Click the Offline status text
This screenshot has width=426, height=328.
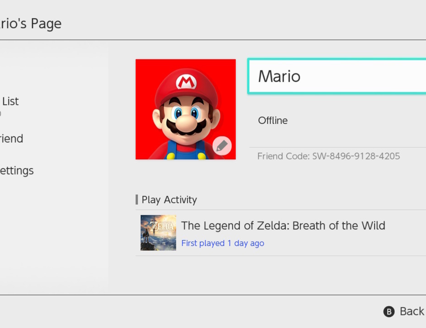(x=273, y=121)
